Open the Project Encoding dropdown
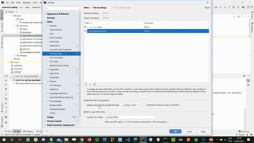The width and height of the screenshot is (254, 143). click(106, 18)
